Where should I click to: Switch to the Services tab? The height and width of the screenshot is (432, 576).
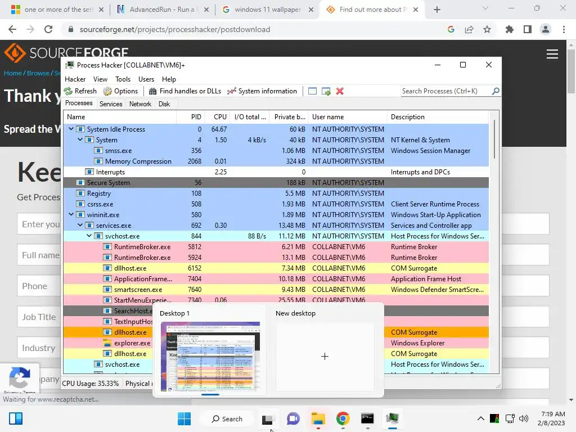[111, 104]
